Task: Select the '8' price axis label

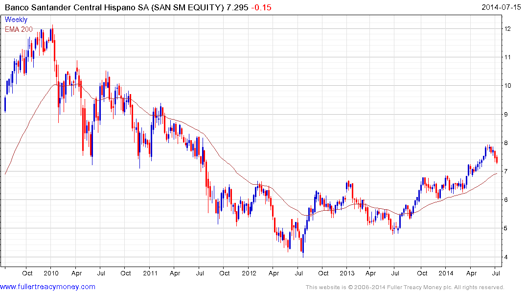Action: pyautogui.click(x=506, y=143)
